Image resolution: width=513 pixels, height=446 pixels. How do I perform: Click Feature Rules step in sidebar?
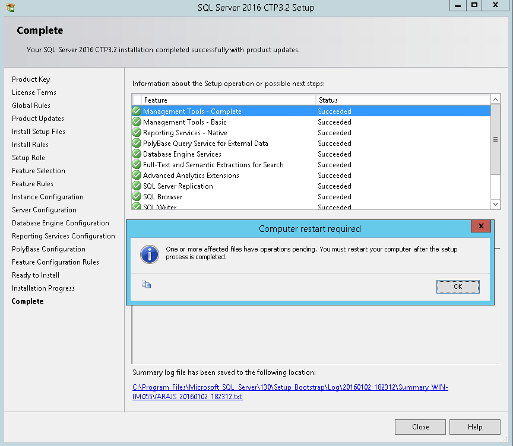click(x=33, y=184)
